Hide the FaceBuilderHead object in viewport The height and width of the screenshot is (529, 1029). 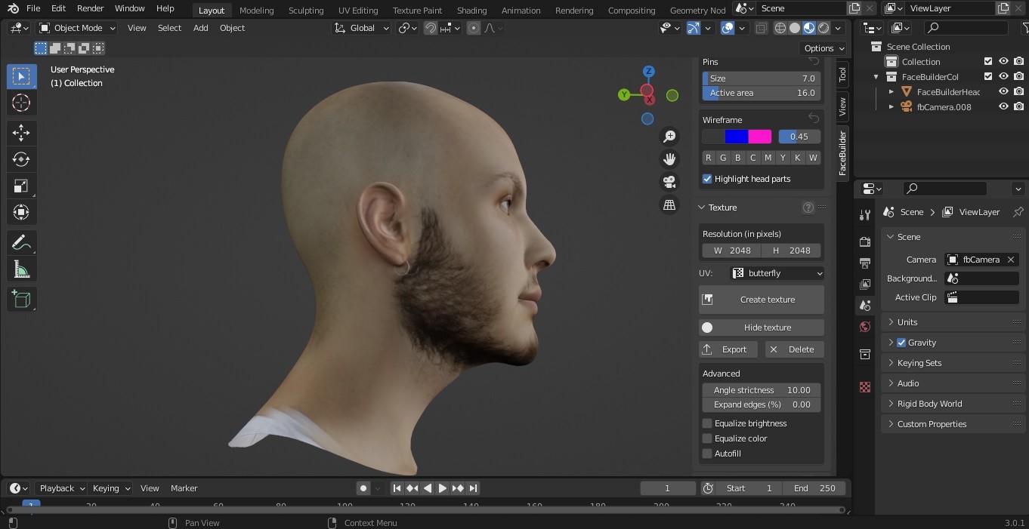pos(1003,91)
